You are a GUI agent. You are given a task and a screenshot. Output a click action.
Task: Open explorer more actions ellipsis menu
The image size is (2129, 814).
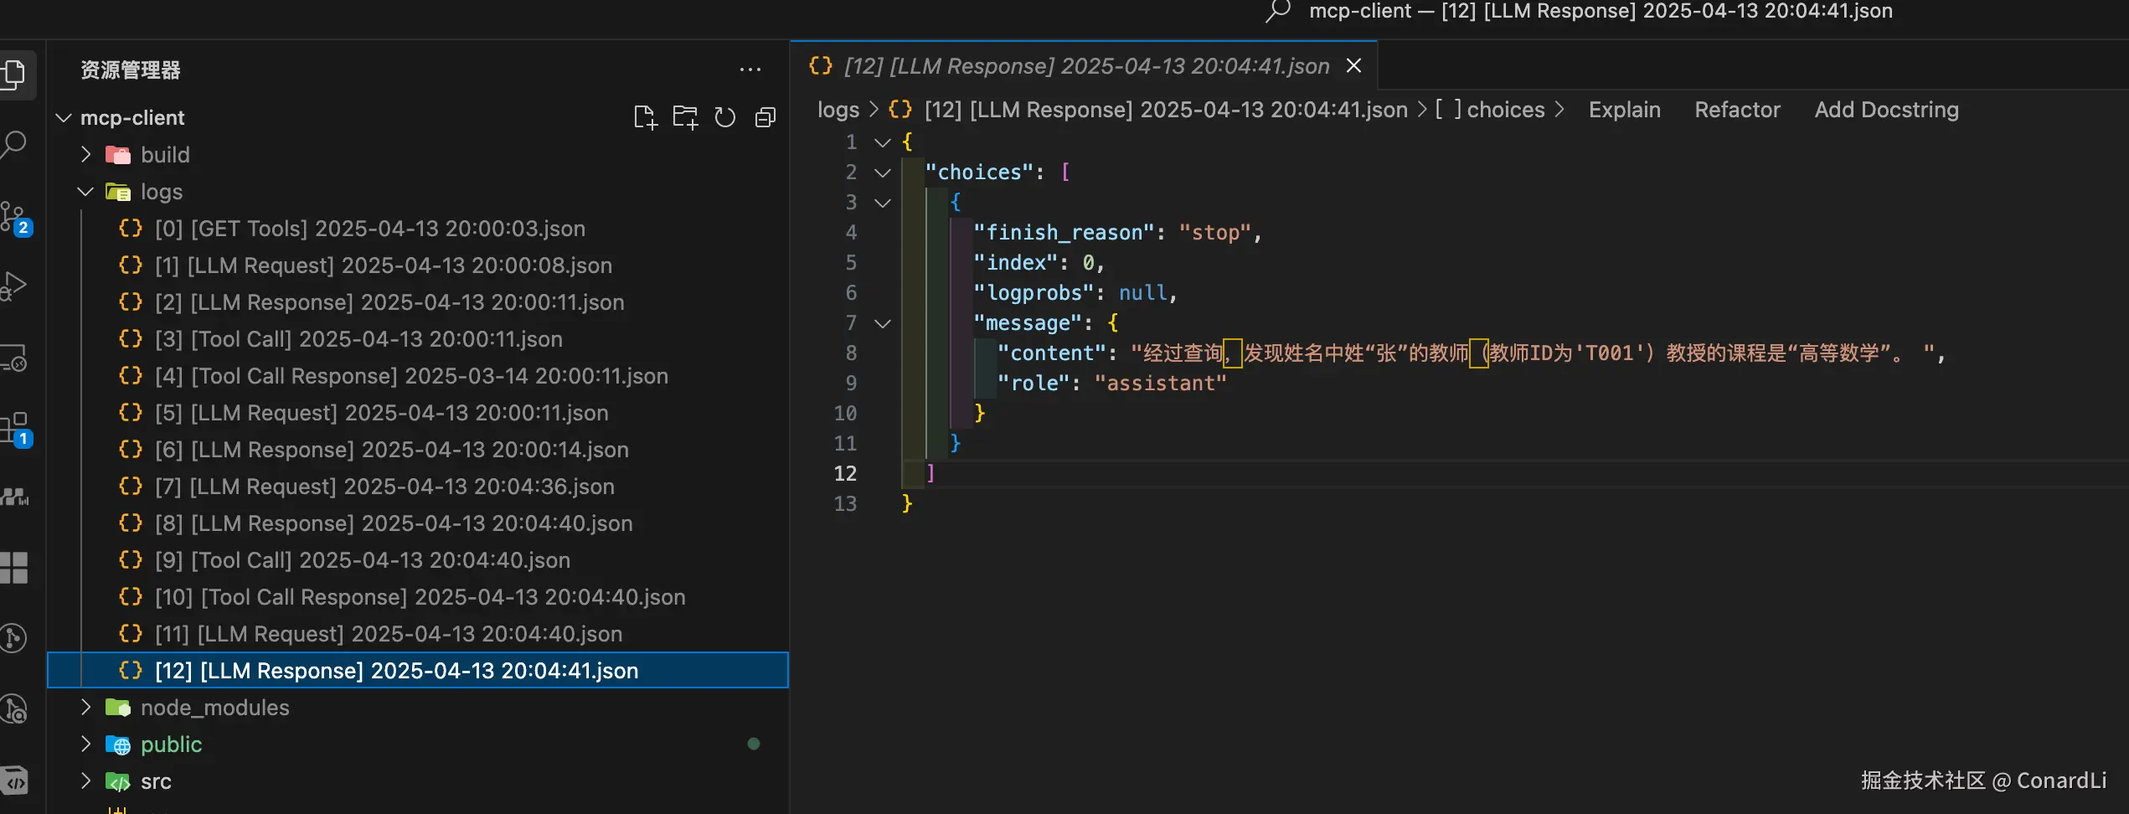point(750,70)
